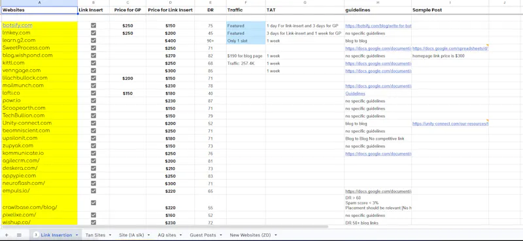The height and width of the screenshot is (241, 523).
Task: Open the guidelines doc link for mailmunch.com
Action: tap(379, 86)
